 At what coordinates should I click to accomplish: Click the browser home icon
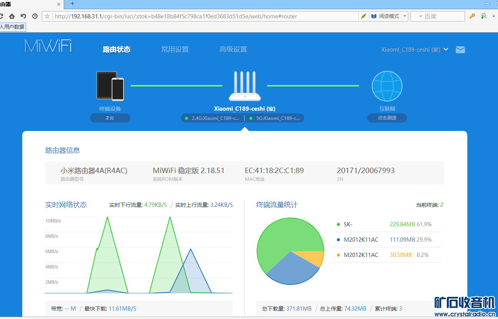point(12,16)
